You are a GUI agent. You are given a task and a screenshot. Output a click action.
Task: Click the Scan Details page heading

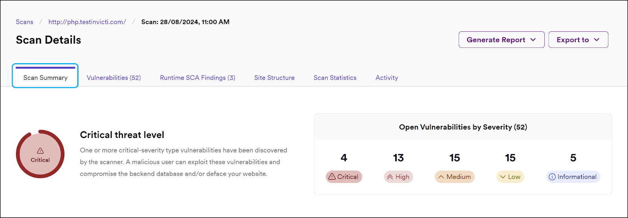[x=48, y=40]
